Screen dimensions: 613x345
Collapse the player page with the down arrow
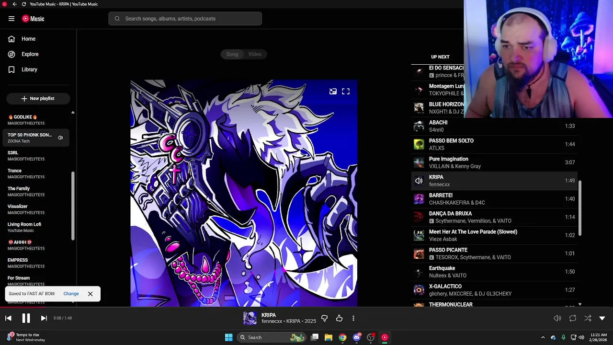pos(602,318)
